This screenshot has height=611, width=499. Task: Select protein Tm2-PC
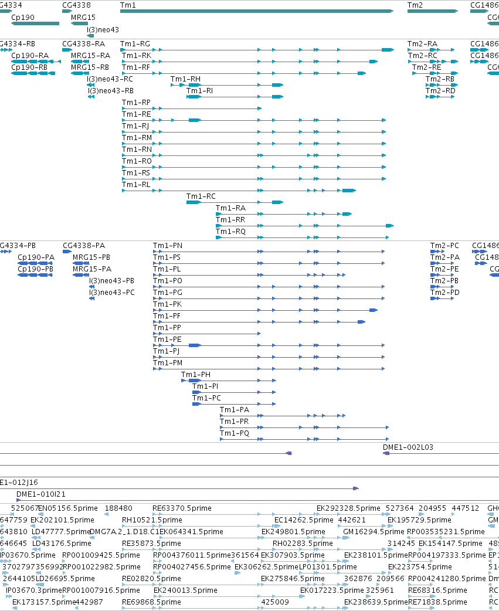tap(437, 252)
